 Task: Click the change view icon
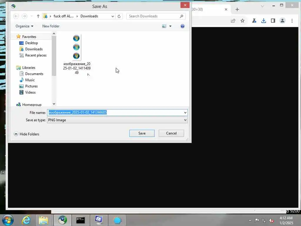coord(164,26)
